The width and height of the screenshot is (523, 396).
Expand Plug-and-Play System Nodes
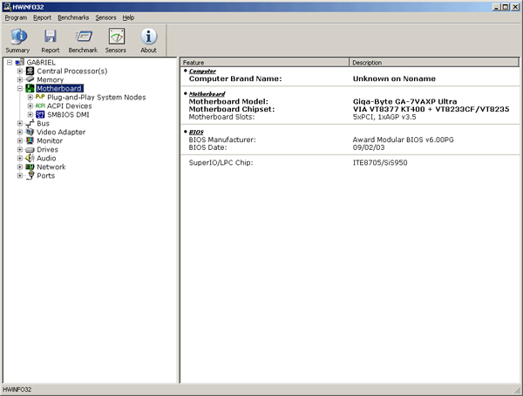(30, 97)
